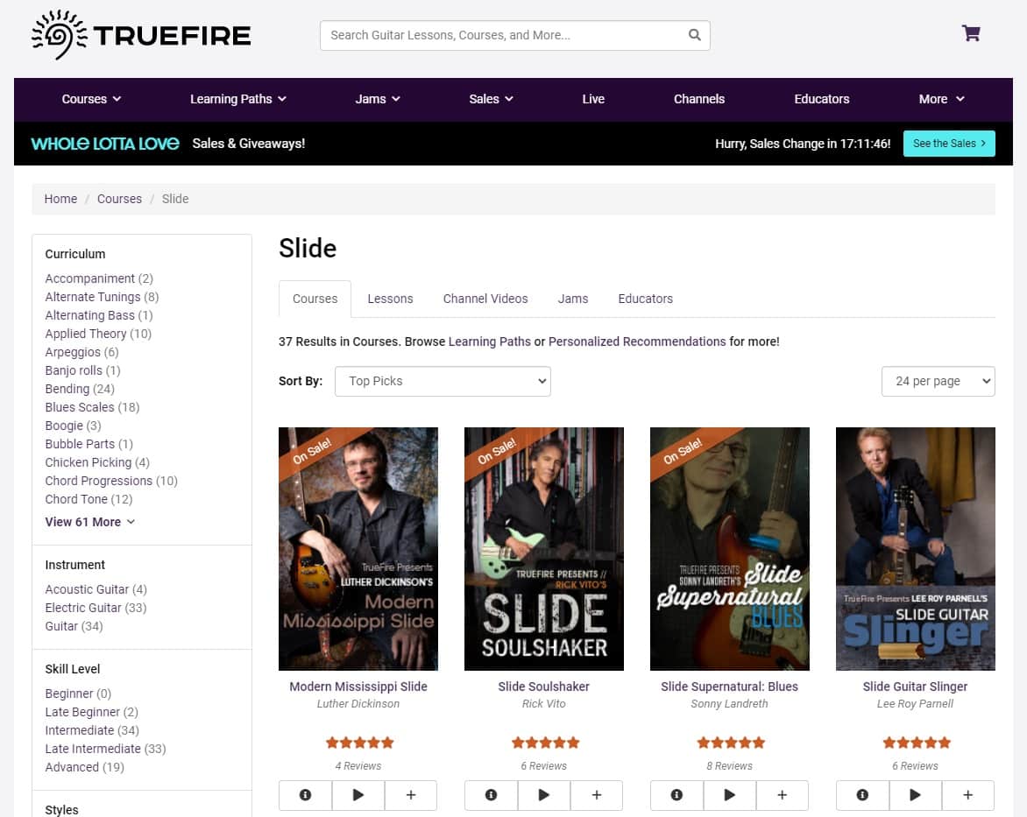Open Educators in the top navigation bar
The width and height of the screenshot is (1027, 817).
point(821,99)
